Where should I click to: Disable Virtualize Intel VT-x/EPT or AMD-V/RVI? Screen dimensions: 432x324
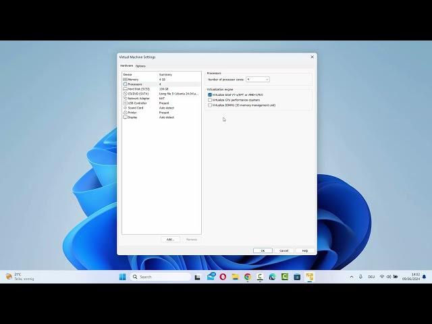coord(210,94)
